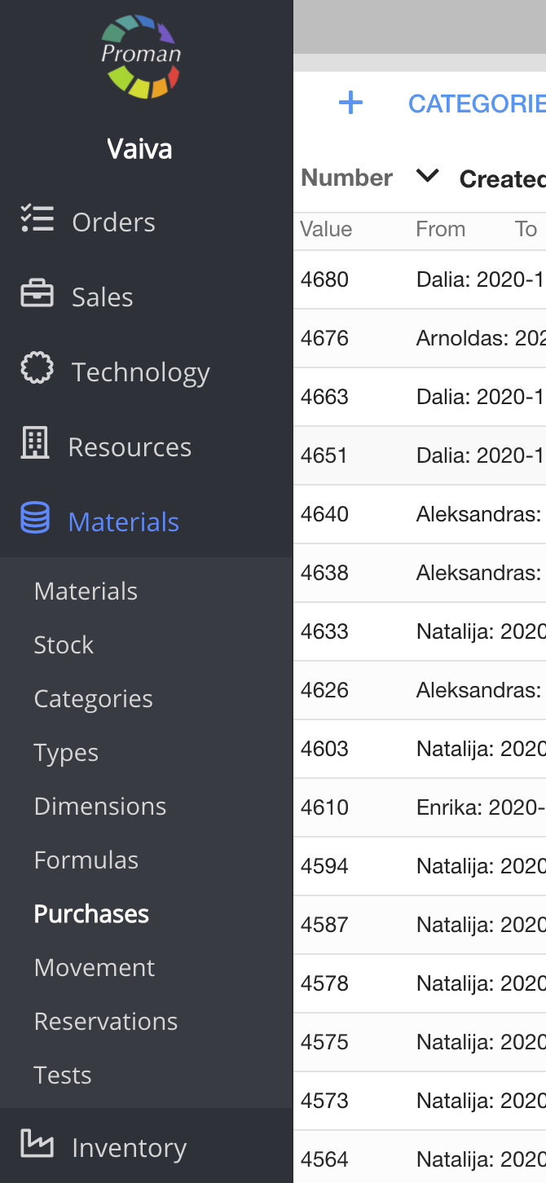Go to Reservations submenu item
The width and height of the screenshot is (546, 1183).
point(106,1021)
